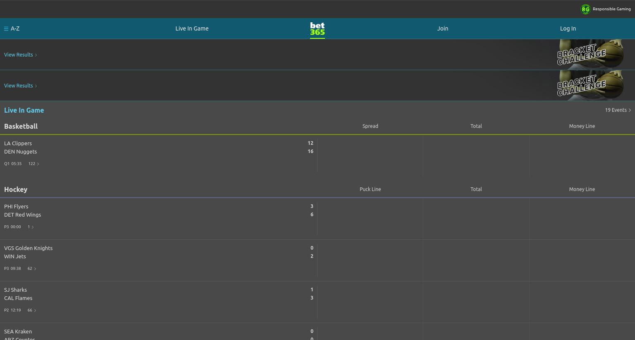Select DET Red Wings team name

pyautogui.click(x=22, y=215)
